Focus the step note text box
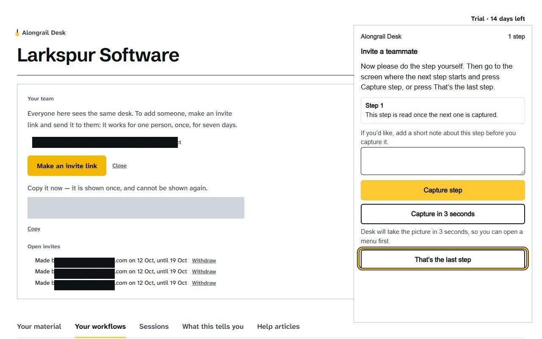The image size is (542, 339). click(x=443, y=161)
